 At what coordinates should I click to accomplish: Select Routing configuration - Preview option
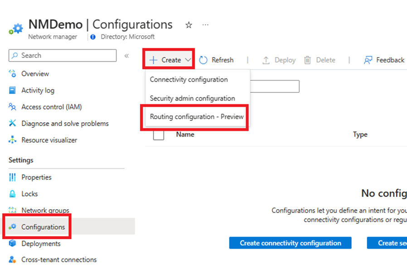pos(197,116)
